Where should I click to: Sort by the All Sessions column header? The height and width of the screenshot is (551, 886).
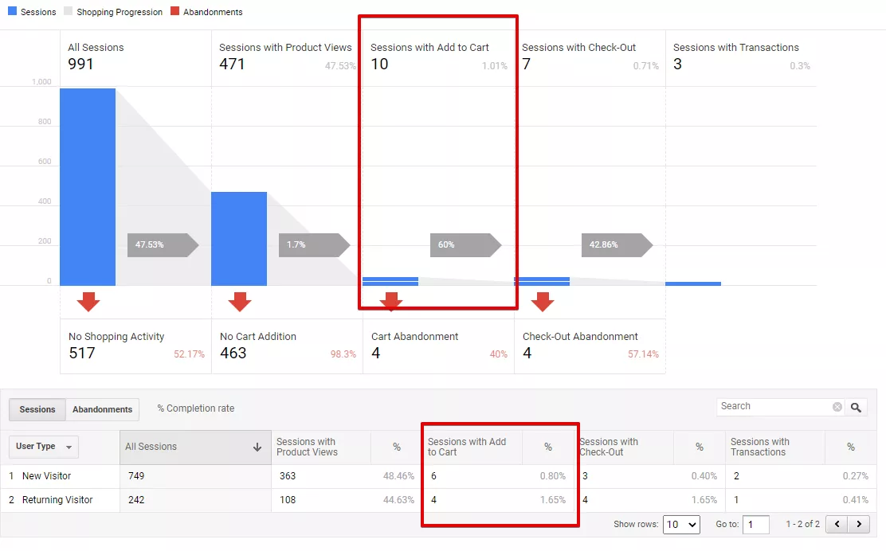coord(195,447)
